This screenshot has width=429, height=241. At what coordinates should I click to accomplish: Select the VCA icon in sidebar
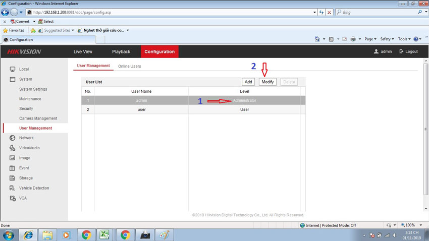click(x=13, y=198)
